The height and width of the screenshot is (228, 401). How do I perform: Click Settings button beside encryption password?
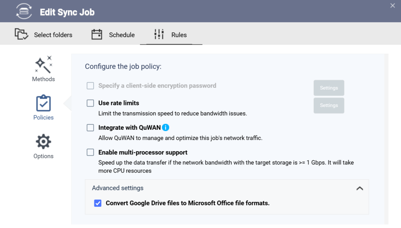[329, 88]
